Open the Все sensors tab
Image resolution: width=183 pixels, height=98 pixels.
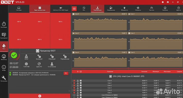click(84, 9)
